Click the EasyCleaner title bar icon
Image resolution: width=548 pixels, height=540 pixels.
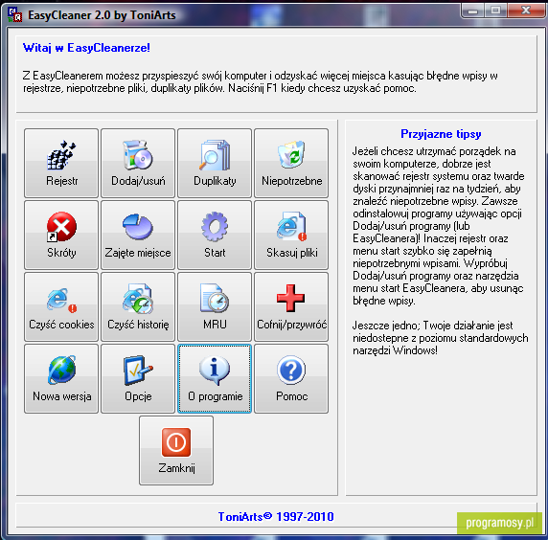point(14,15)
